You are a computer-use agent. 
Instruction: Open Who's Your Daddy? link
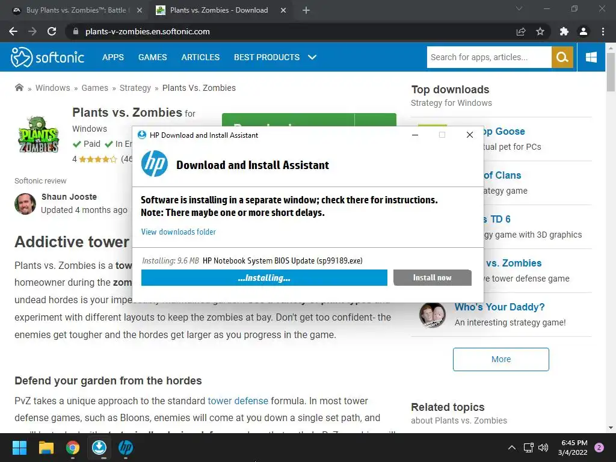[500, 307]
